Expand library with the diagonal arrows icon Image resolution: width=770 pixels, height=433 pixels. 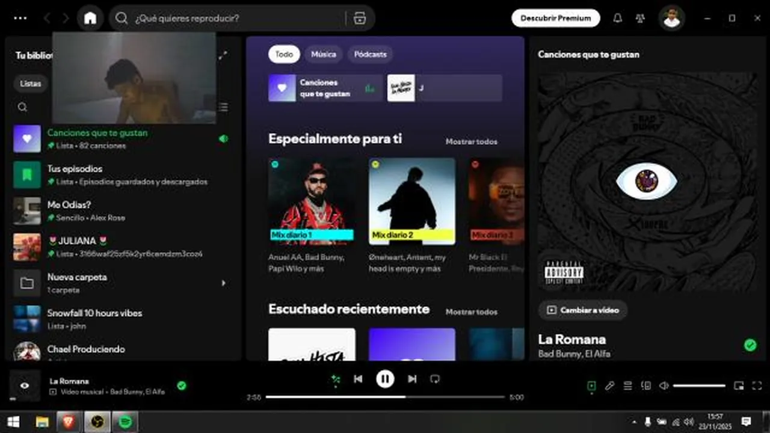[x=223, y=55]
